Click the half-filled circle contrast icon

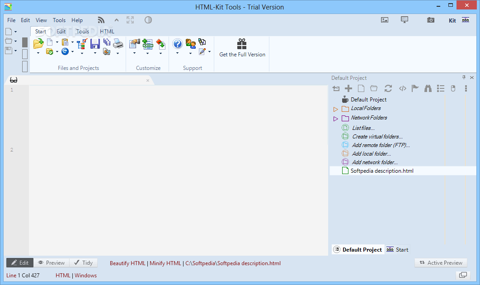pos(148,20)
